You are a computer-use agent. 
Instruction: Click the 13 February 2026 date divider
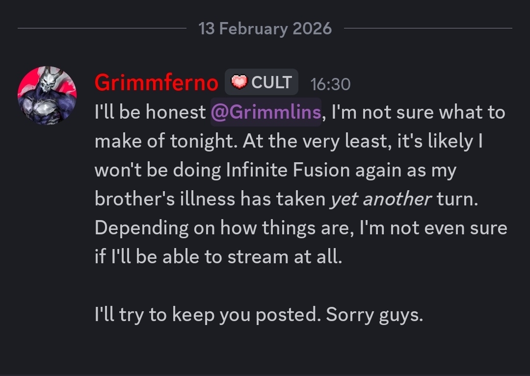[x=265, y=28]
